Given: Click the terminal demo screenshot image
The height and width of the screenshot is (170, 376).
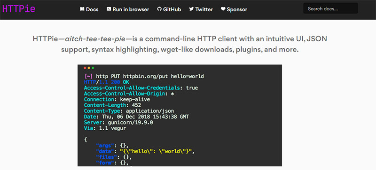Looking at the screenshot, I should [x=180, y=115].
